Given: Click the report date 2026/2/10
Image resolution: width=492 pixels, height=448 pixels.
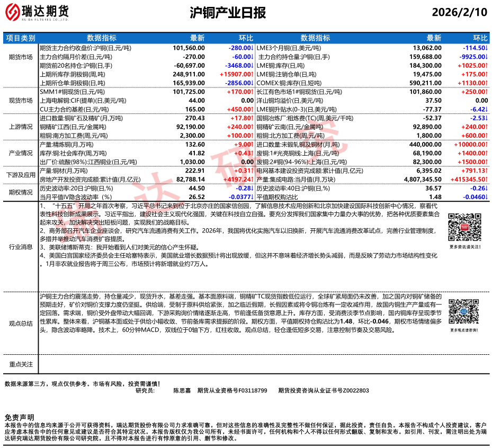Looking at the screenshot, I should (x=459, y=13).
